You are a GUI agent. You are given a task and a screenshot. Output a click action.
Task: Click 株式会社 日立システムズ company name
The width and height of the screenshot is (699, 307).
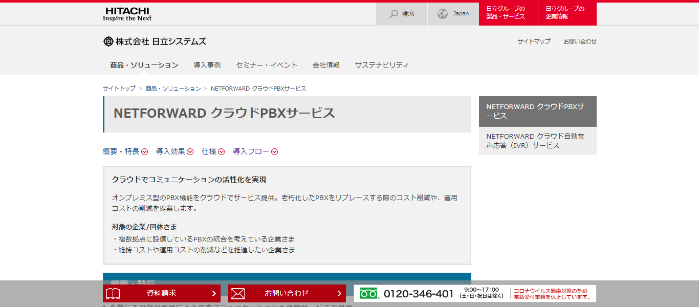[161, 41]
